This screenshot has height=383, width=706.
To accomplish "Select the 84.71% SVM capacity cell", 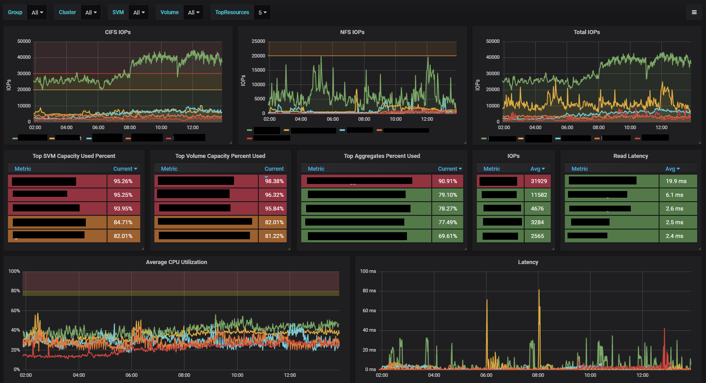I will click(123, 222).
